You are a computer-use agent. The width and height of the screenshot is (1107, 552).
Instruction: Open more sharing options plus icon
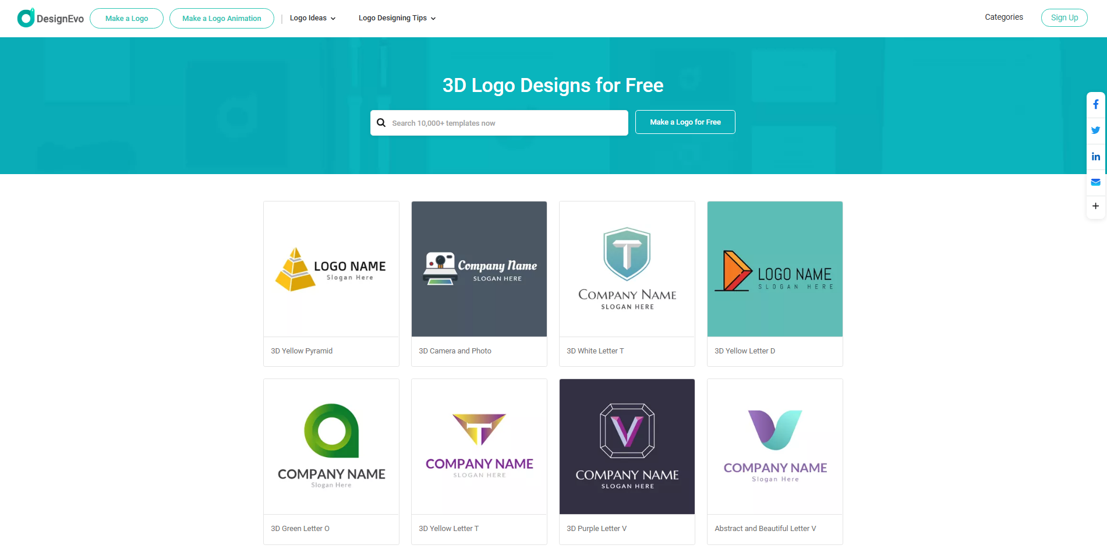(1095, 206)
